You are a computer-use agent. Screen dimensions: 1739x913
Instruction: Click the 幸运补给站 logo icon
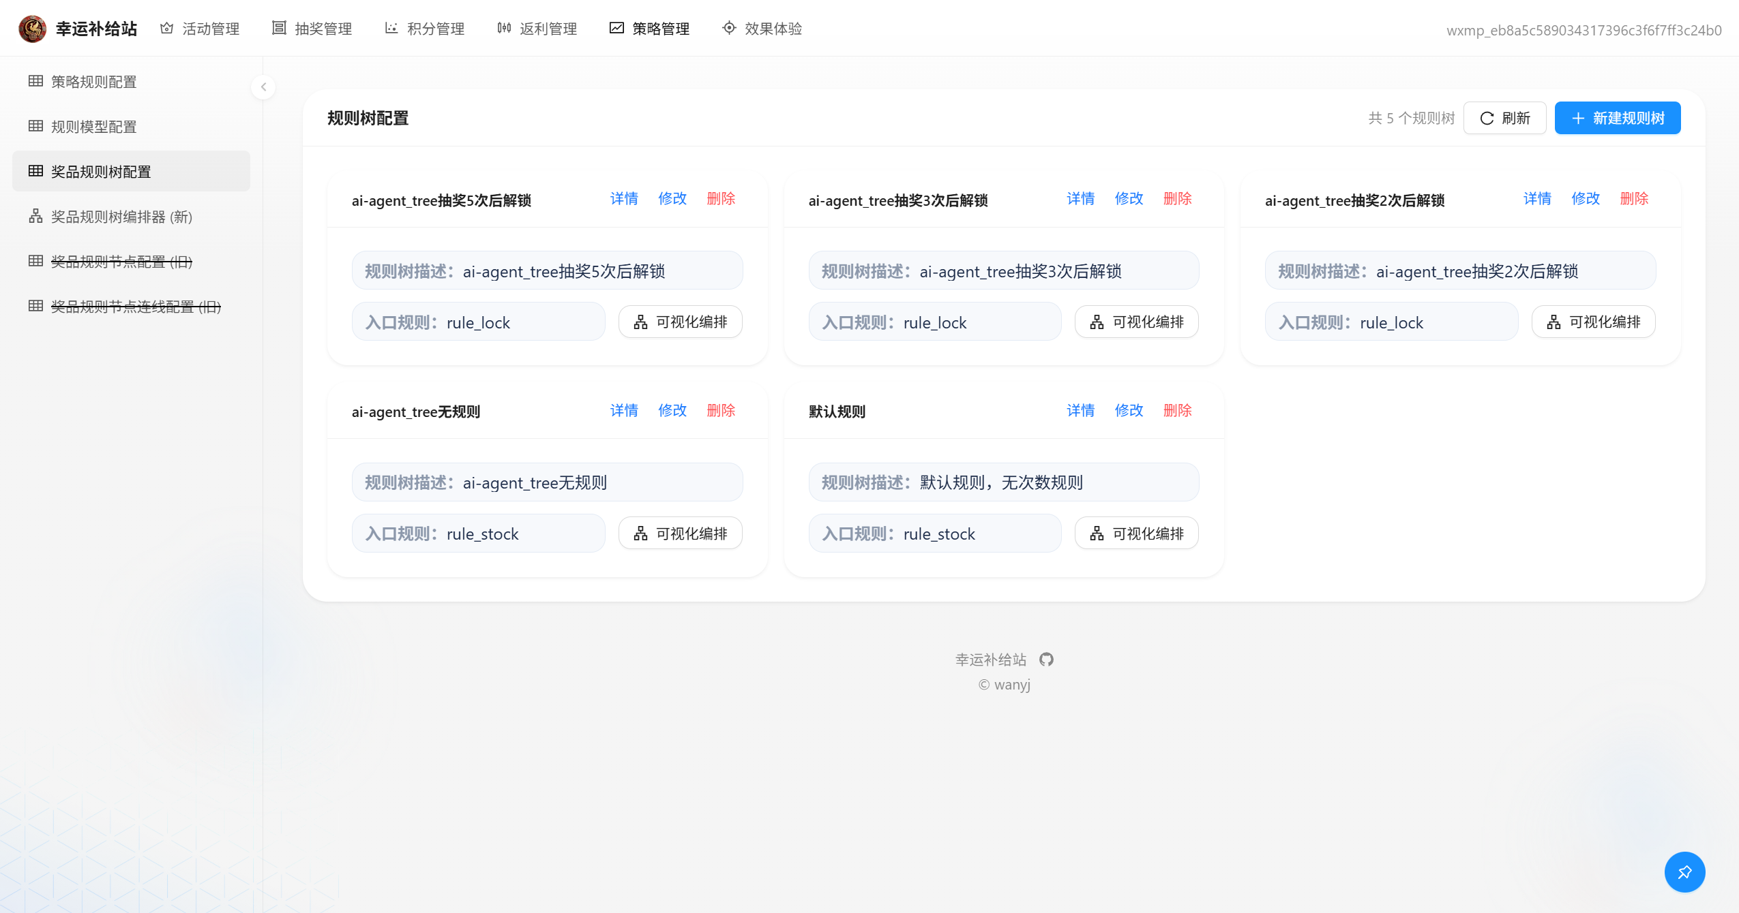point(32,29)
